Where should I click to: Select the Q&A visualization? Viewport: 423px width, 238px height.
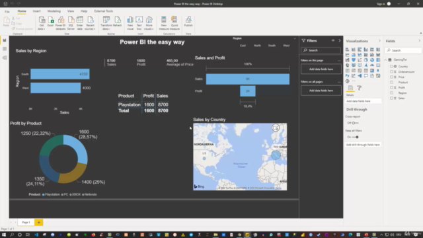point(365,75)
